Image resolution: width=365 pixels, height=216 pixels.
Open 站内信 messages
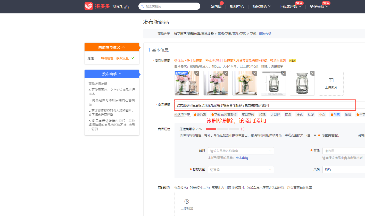pos(216,6)
